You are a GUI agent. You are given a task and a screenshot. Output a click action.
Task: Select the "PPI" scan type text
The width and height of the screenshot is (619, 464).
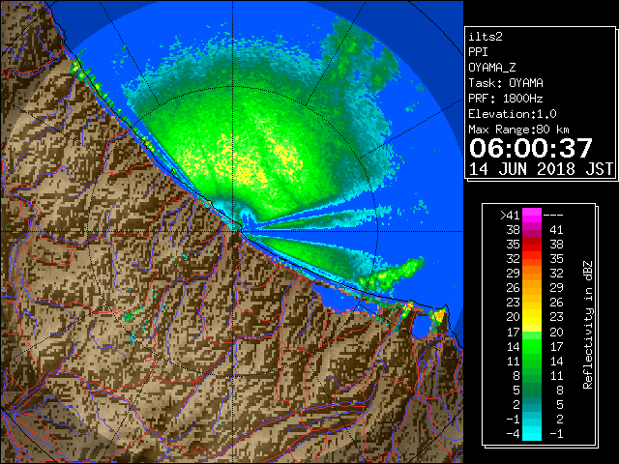point(478,52)
